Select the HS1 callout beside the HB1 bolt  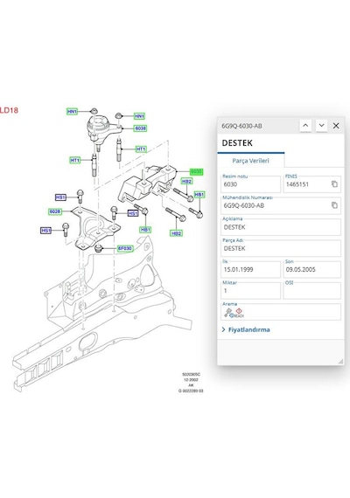tap(133, 213)
